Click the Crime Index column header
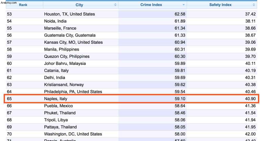Viewport: 270px width, 141px height. 151,5
